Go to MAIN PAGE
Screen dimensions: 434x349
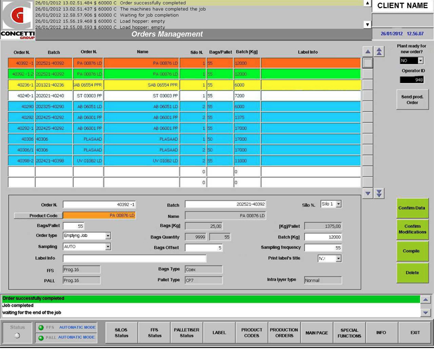click(x=317, y=333)
